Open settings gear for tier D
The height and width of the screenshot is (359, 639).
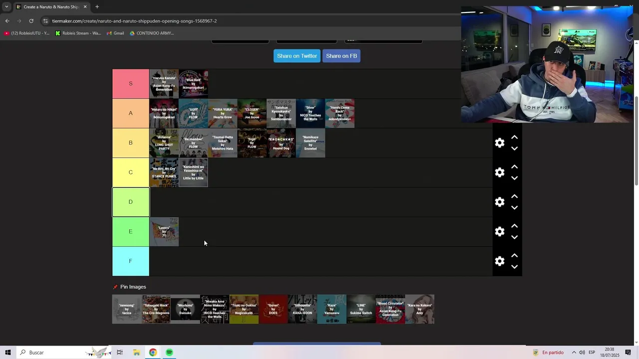coord(500,202)
